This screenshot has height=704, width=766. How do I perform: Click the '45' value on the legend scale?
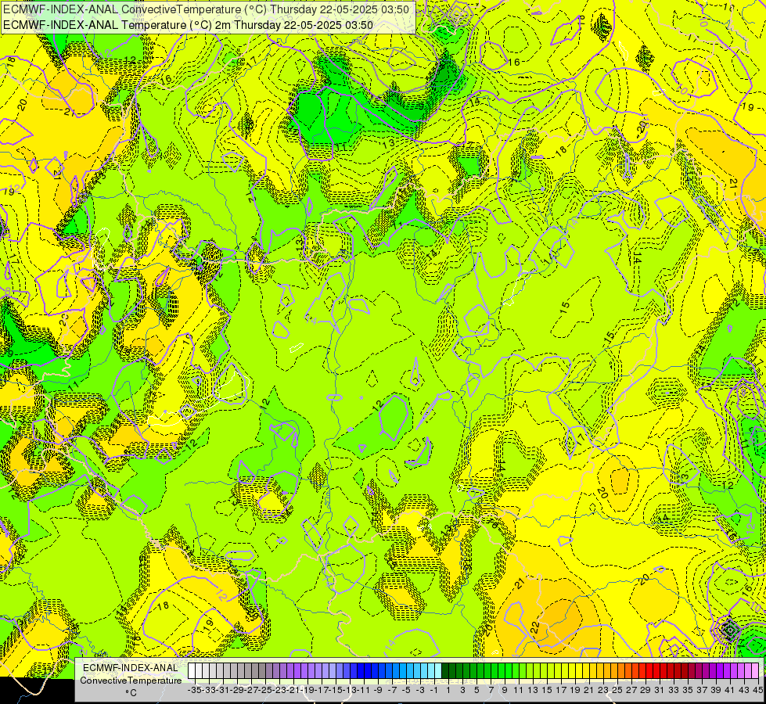click(757, 690)
